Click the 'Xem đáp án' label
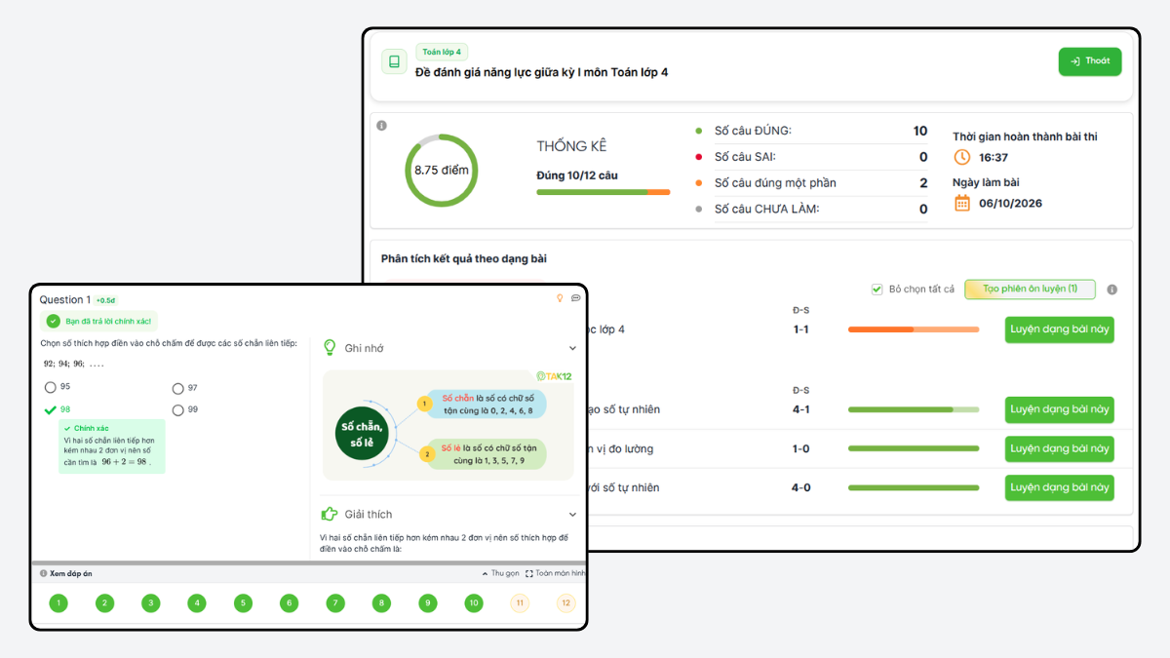This screenshot has width=1170, height=658. pyautogui.click(x=71, y=574)
